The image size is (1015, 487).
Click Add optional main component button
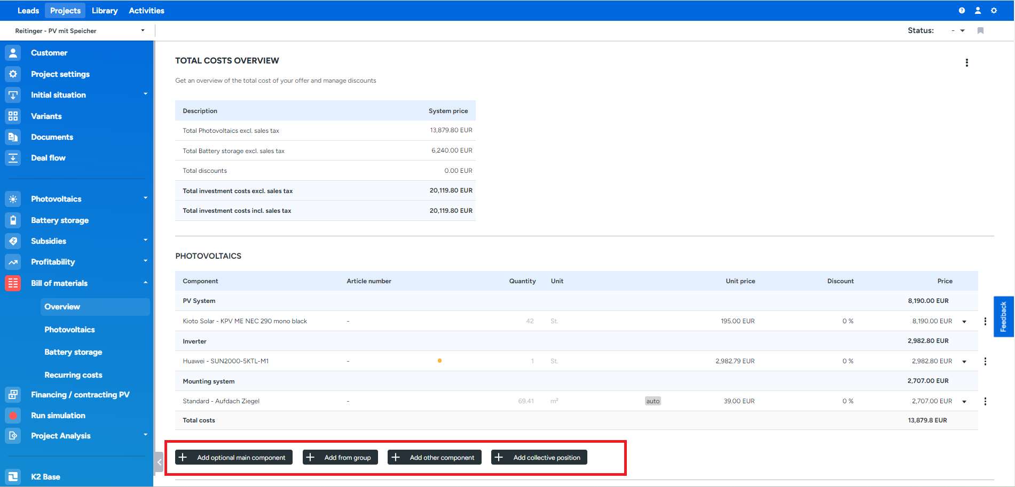pos(234,458)
